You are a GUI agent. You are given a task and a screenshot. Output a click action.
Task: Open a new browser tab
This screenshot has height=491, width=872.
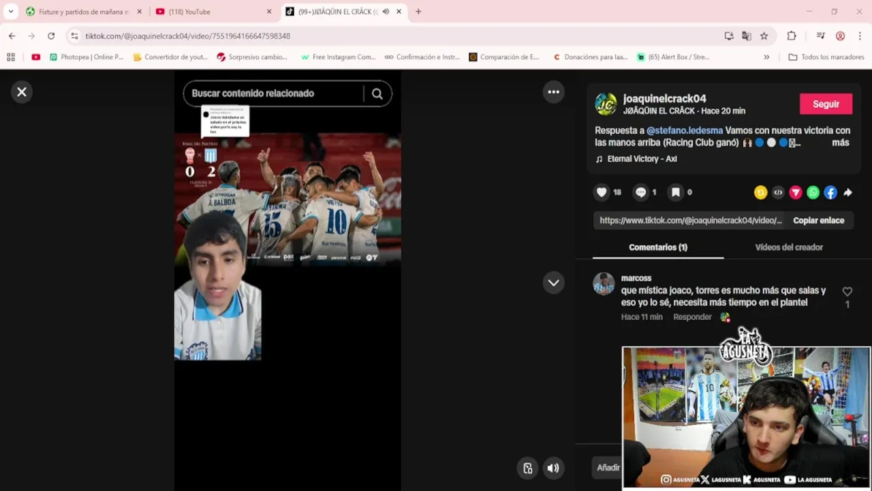click(x=418, y=12)
